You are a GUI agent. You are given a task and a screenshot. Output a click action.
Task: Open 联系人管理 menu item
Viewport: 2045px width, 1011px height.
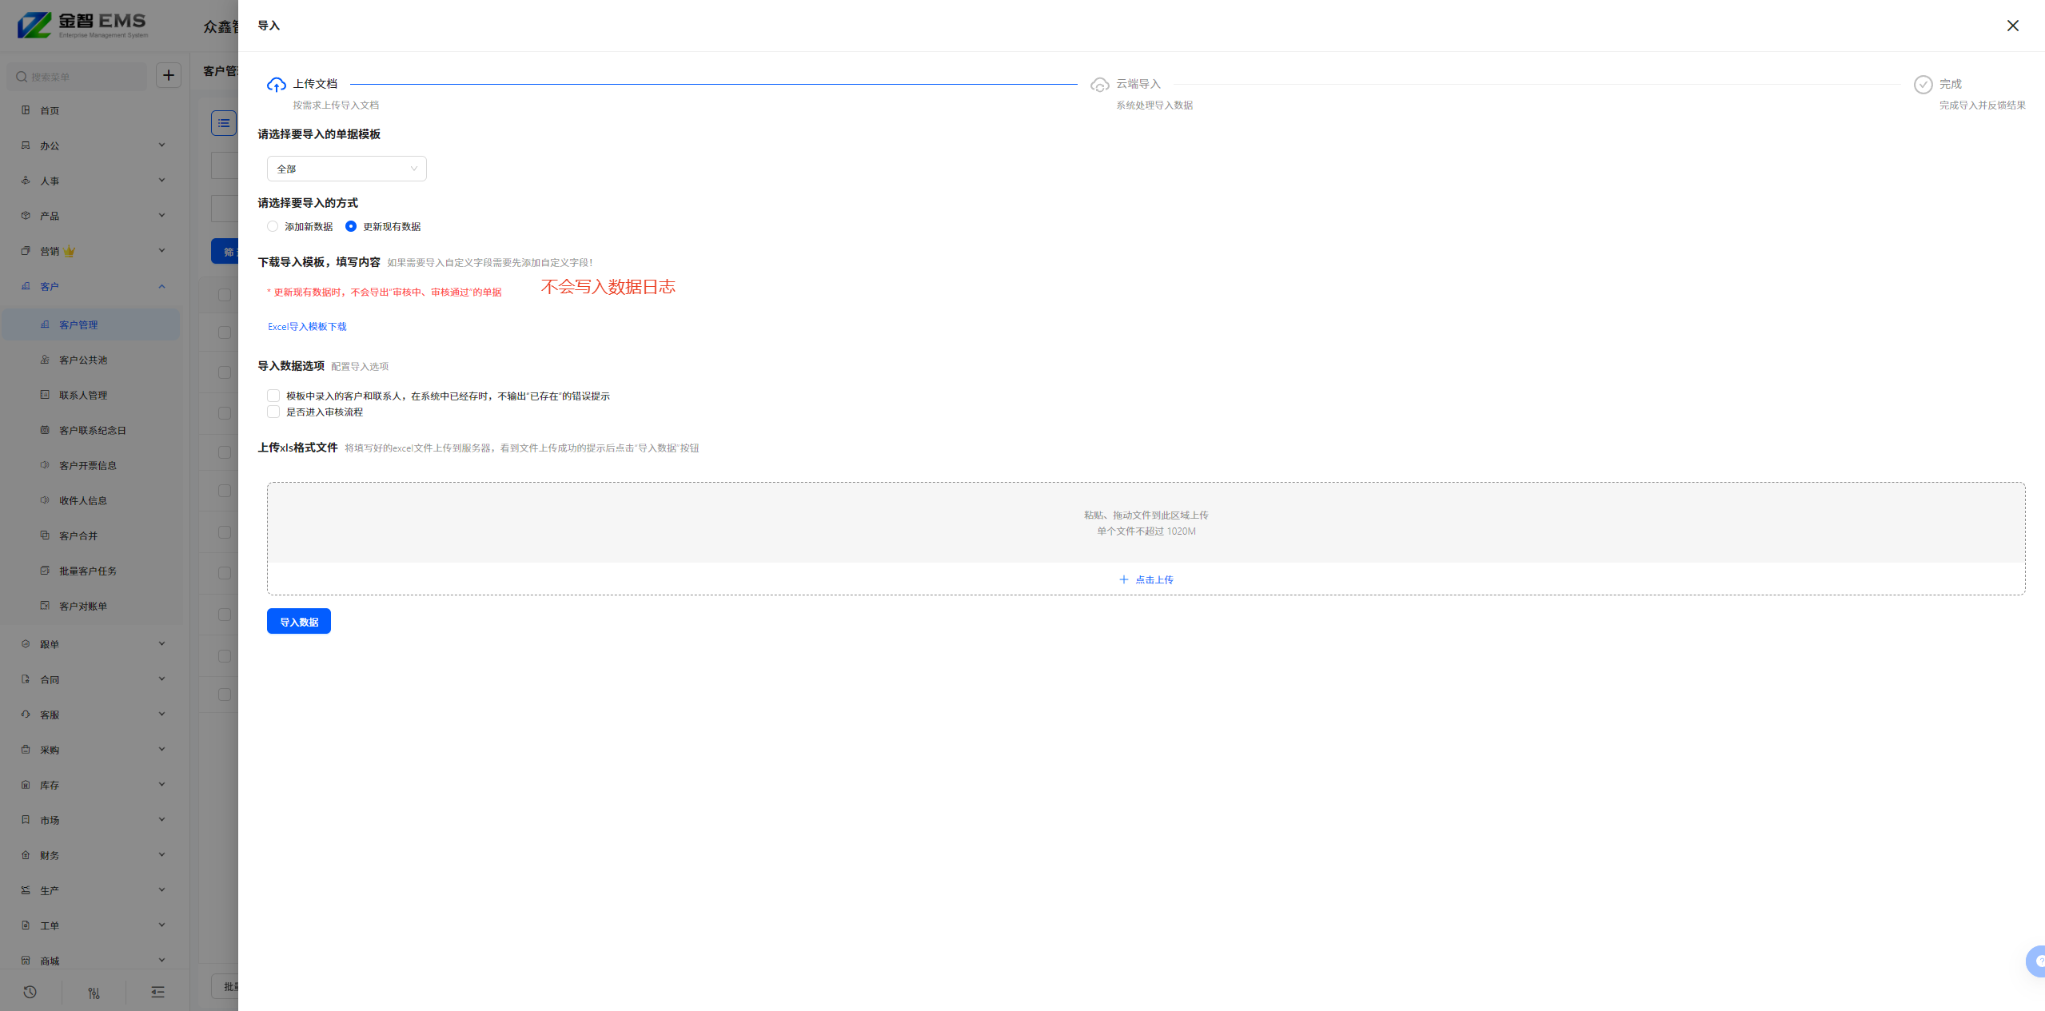click(x=83, y=396)
